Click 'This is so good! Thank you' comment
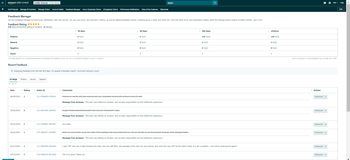Screen dimensions: 350x160 (x=73, y=154)
